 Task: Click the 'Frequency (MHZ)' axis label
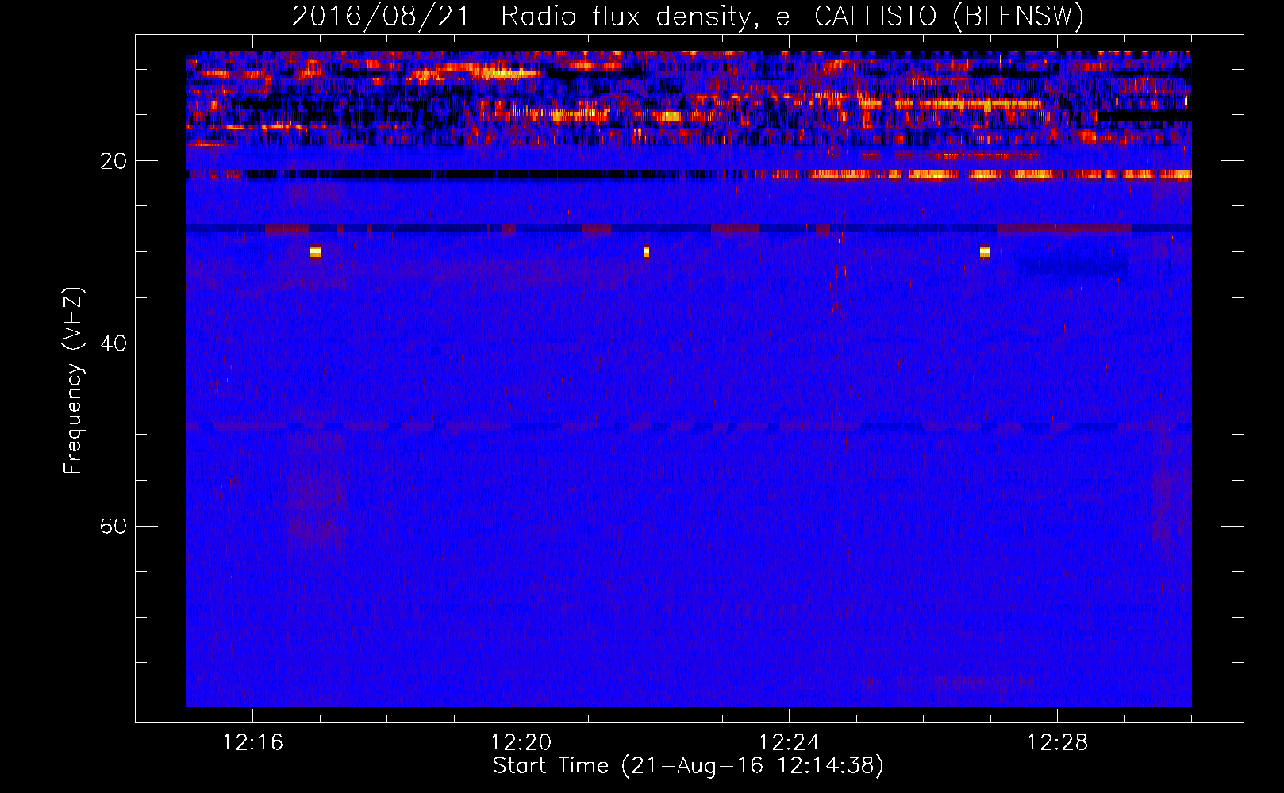tap(72, 381)
